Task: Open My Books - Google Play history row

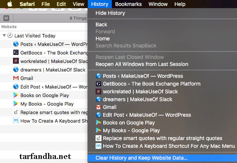Action: 44,104
